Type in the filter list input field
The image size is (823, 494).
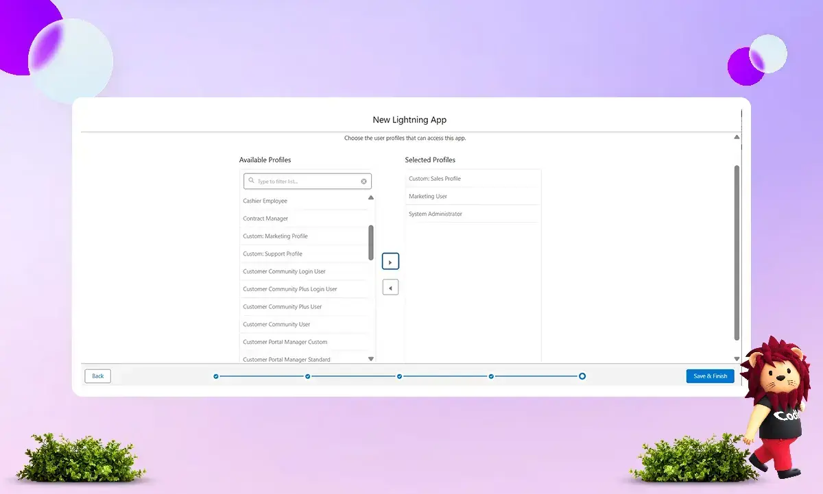[x=307, y=182]
